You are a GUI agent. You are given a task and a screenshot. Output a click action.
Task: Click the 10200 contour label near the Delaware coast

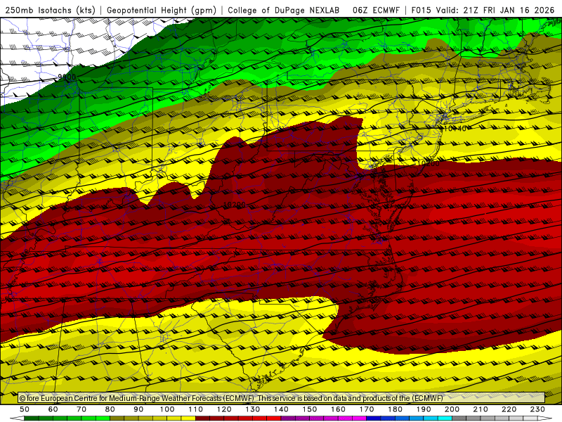(429, 163)
